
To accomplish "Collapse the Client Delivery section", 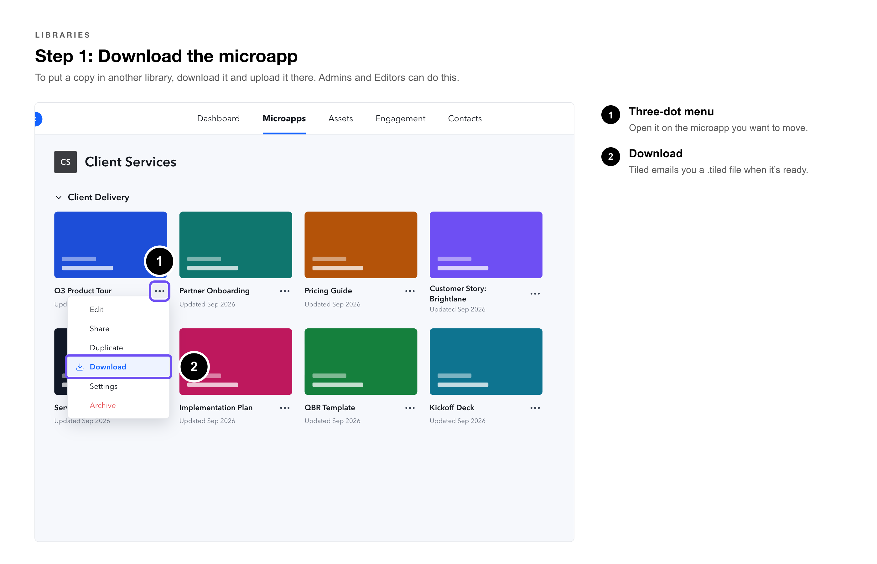I will coord(59,197).
